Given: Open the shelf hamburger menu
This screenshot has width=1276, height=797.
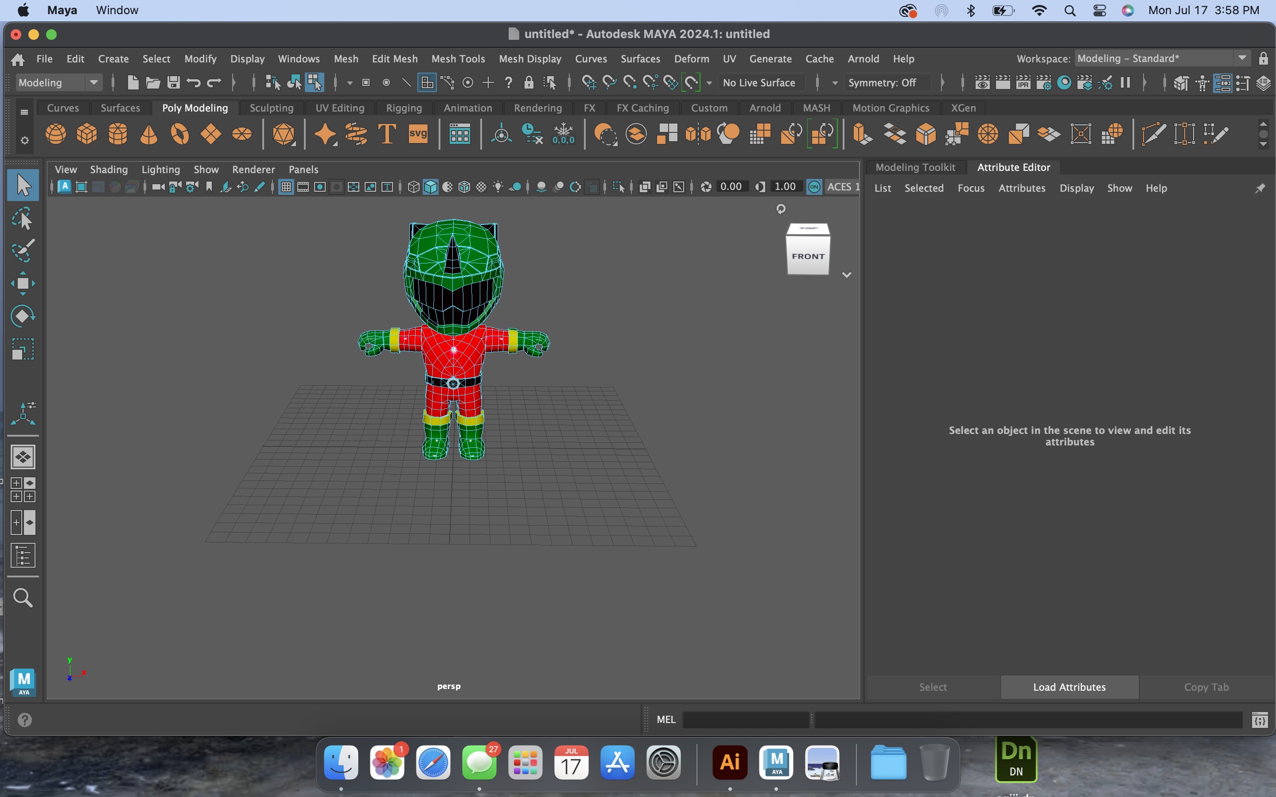Looking at the screenshot, I should 24,112.
